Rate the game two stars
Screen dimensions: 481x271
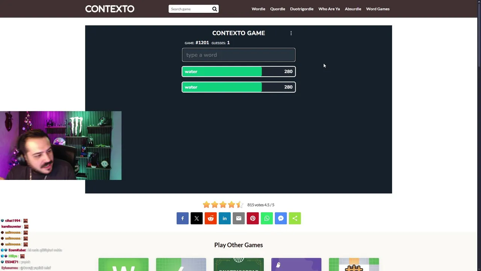tap(215, 205)
